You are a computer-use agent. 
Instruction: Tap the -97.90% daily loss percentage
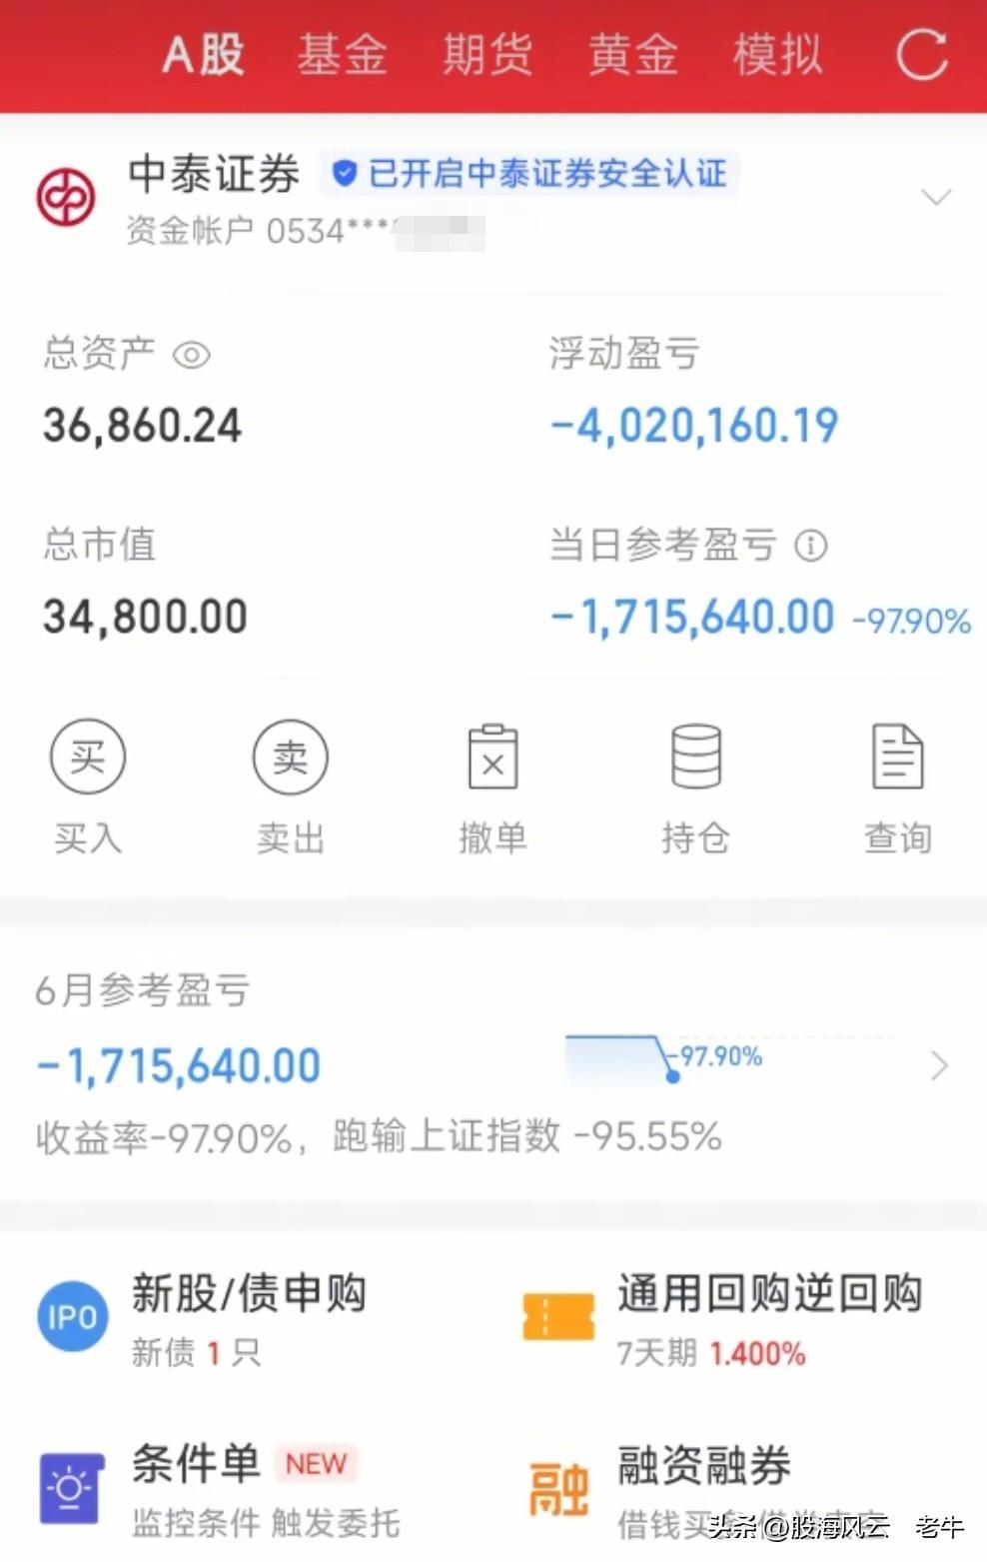912,621
